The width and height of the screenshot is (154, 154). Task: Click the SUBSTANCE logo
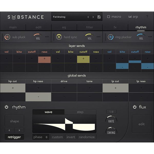(26, 17)
